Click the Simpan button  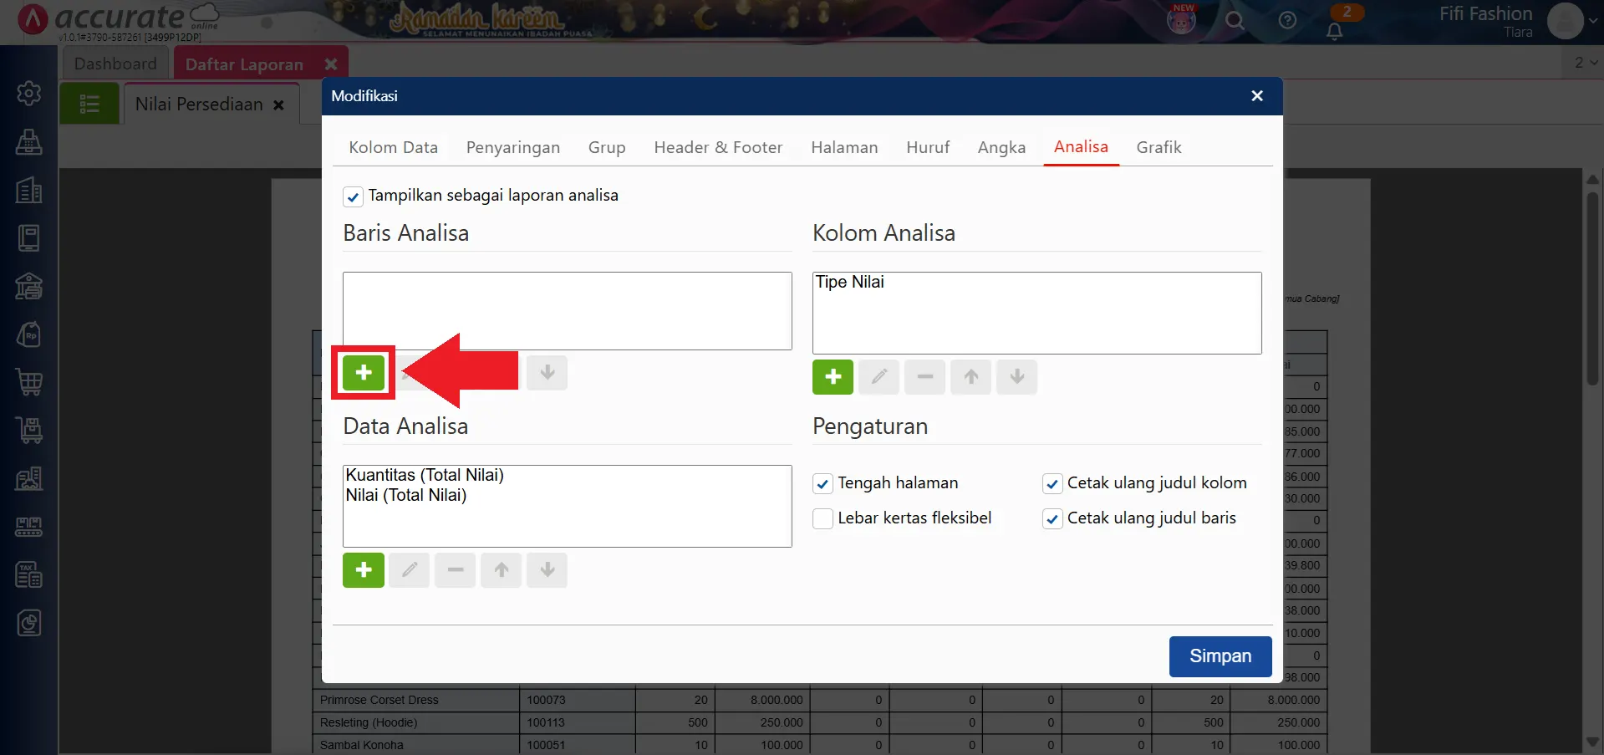[1220, 656]
